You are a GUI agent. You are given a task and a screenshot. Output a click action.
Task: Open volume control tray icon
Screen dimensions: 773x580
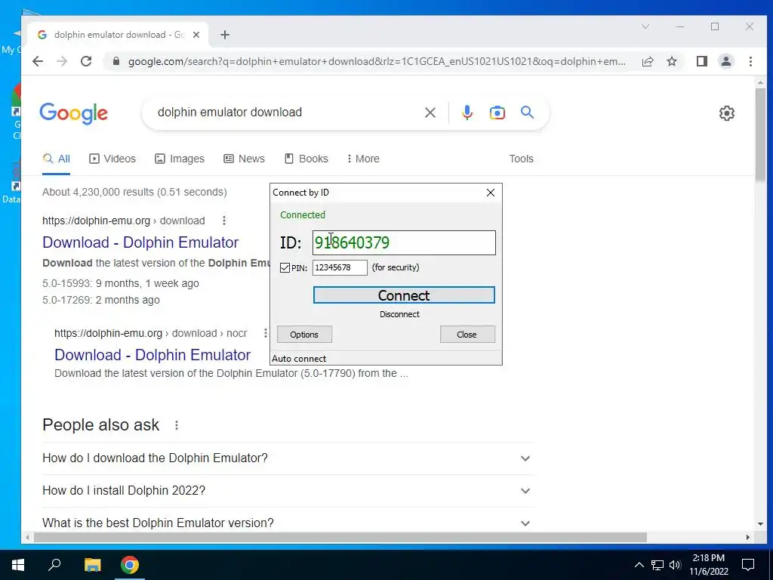click(x=675, y=565)
